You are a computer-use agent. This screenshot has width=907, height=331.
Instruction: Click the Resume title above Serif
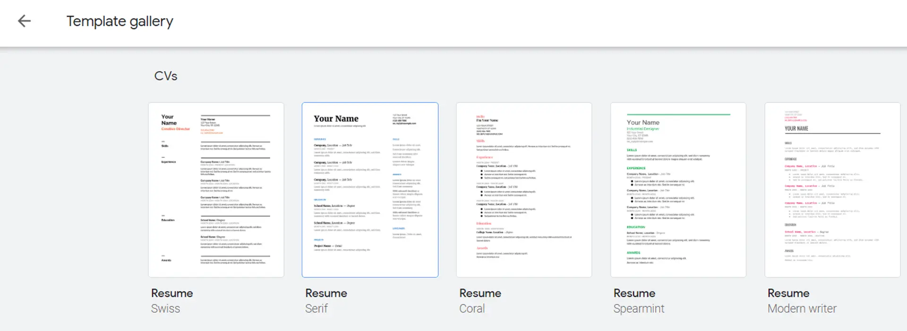click(326, 293)
